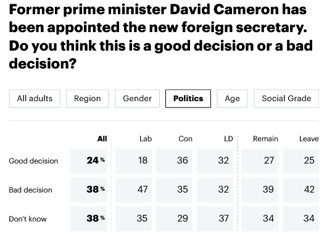Select the Region tab

[x=88, y=99]
